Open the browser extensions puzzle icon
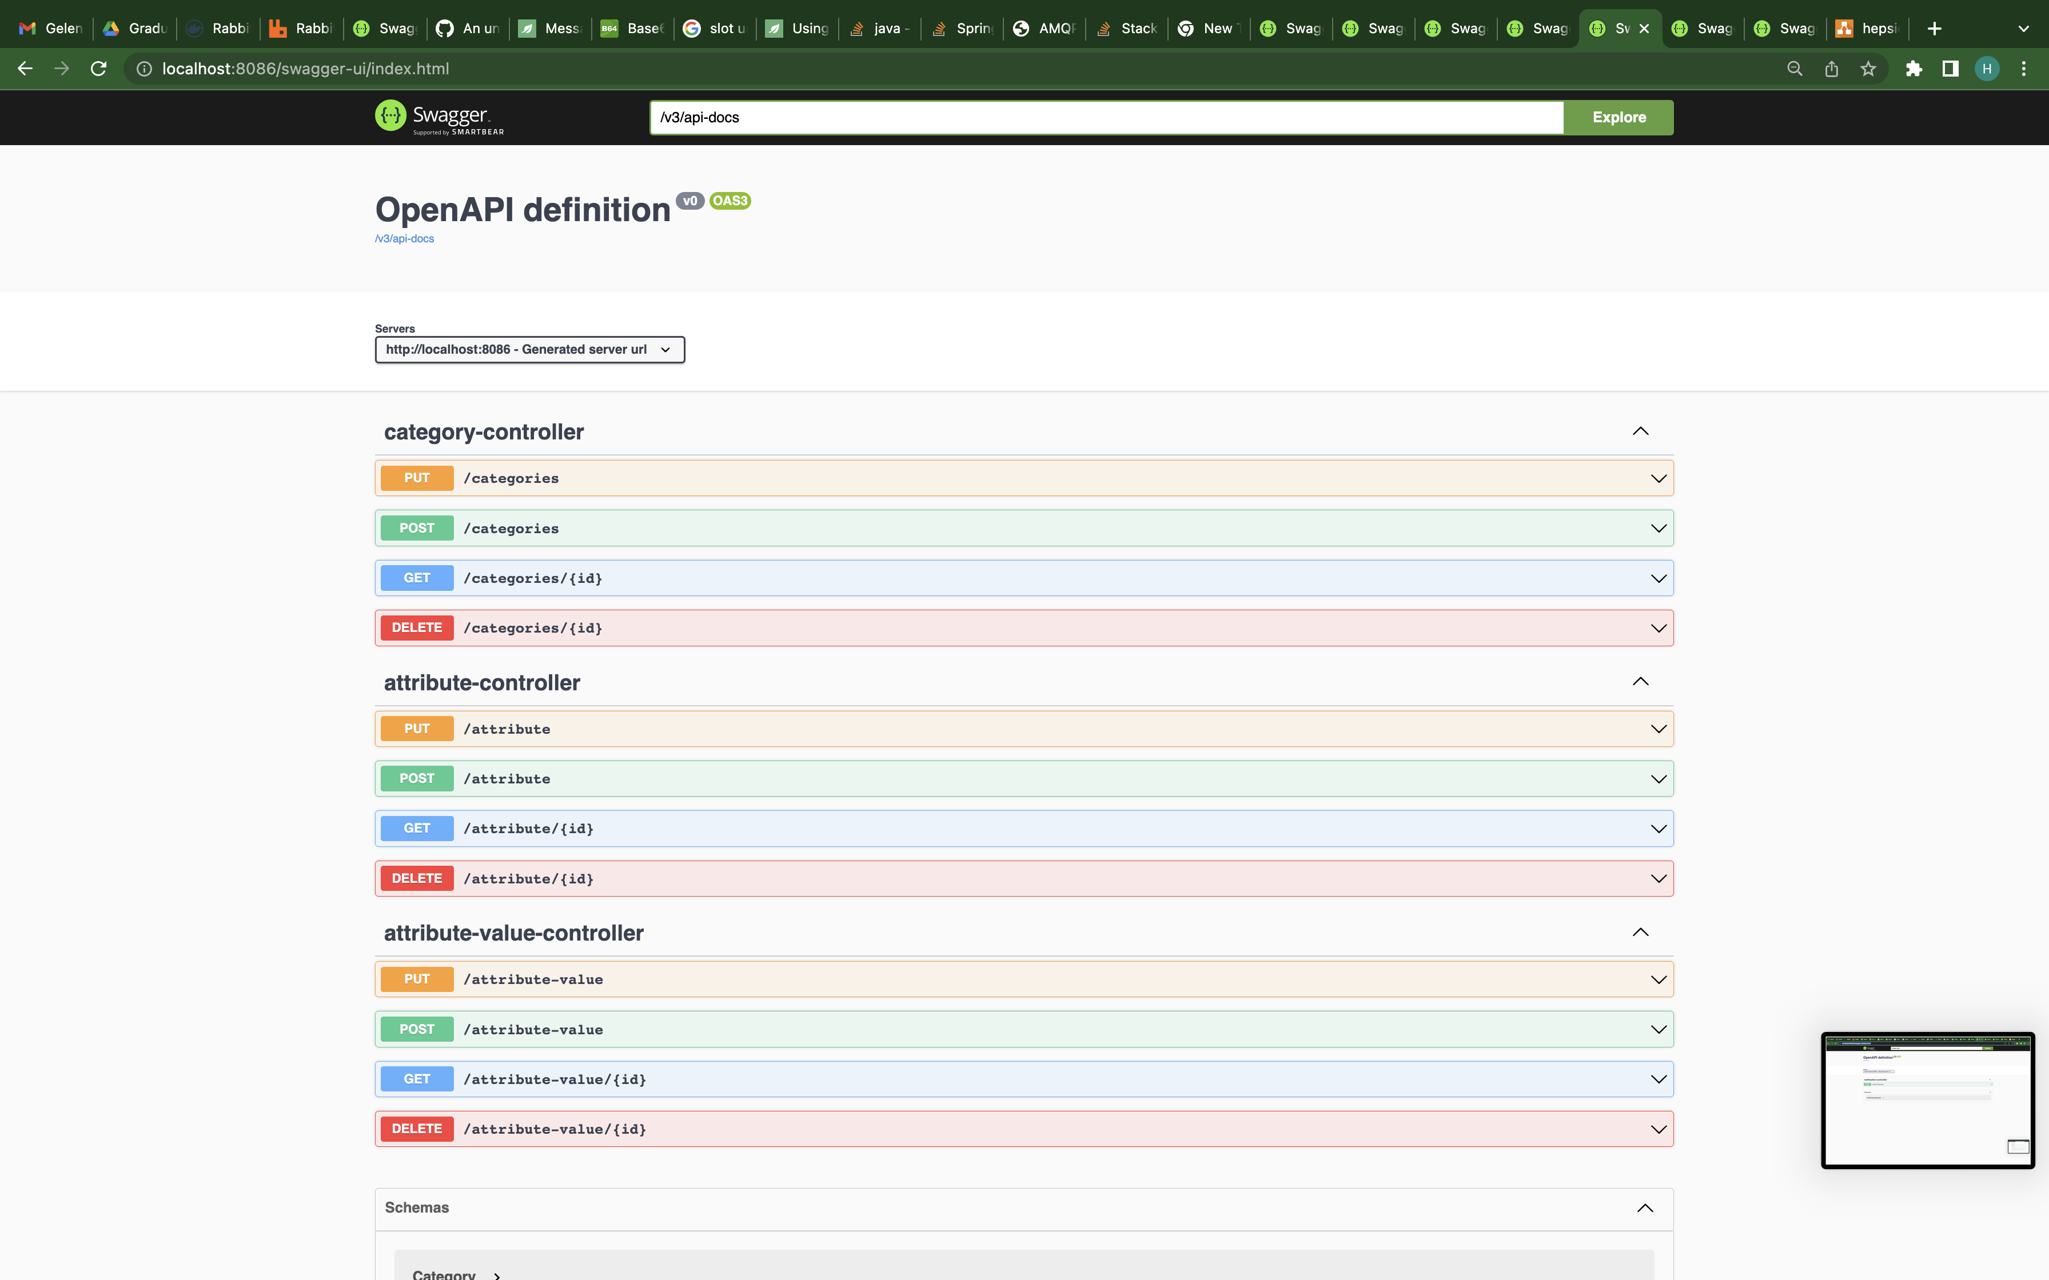This screenshot has height=1280, width=2049. 1915,69
